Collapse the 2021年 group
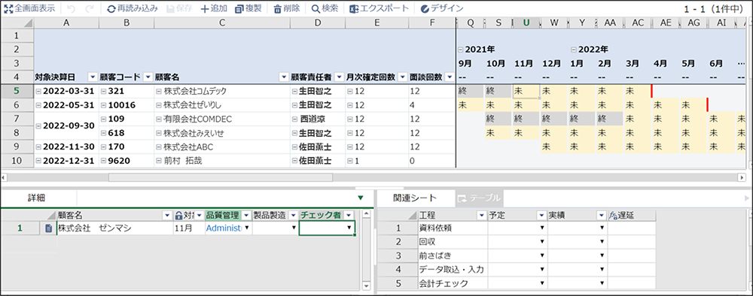 461,50
